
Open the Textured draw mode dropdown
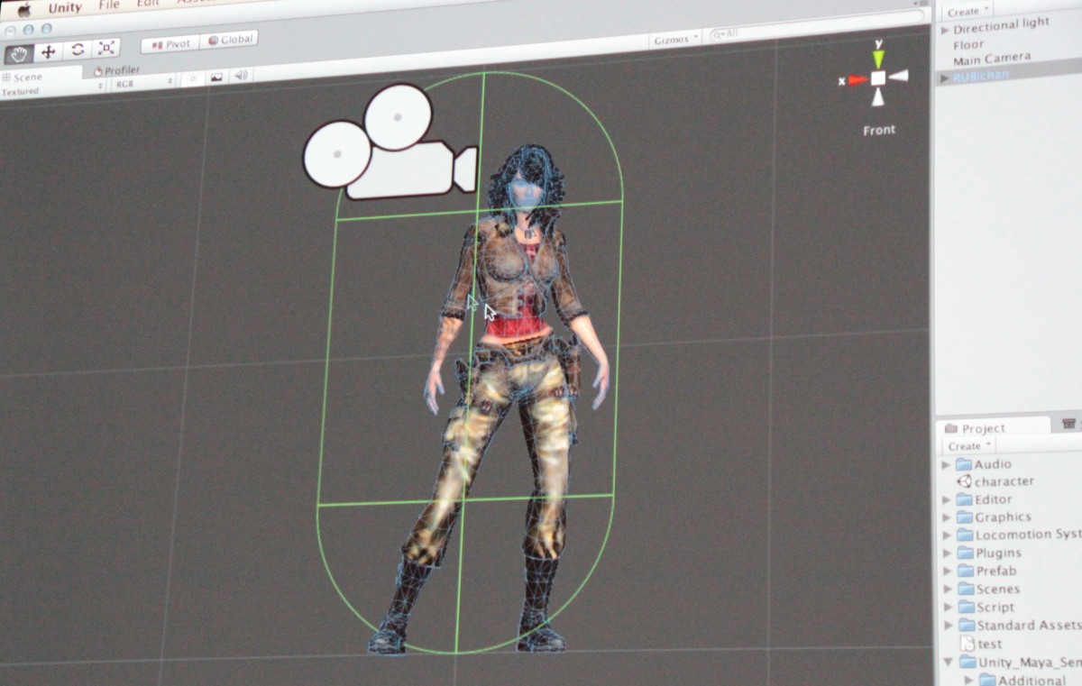[52, 90]
